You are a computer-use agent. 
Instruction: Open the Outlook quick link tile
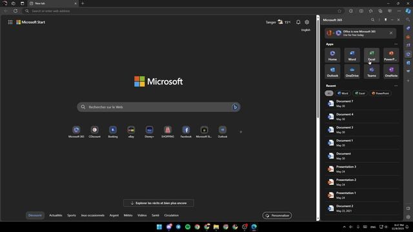point(222,131)
